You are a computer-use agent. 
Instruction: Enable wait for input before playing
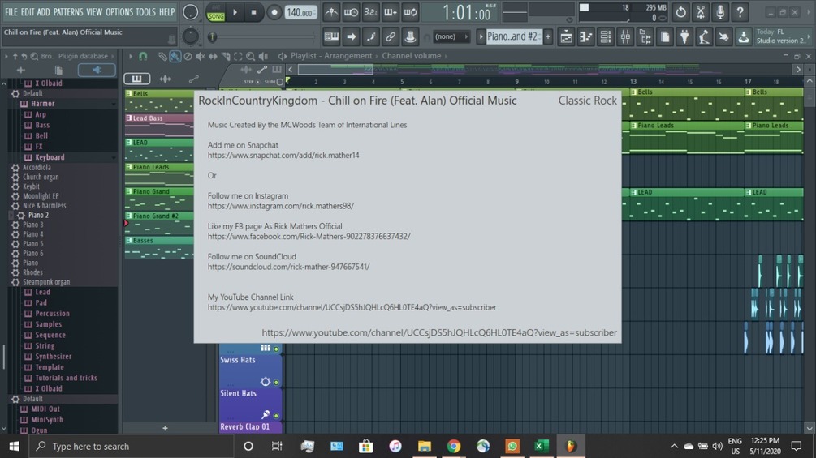pos(352,12)
